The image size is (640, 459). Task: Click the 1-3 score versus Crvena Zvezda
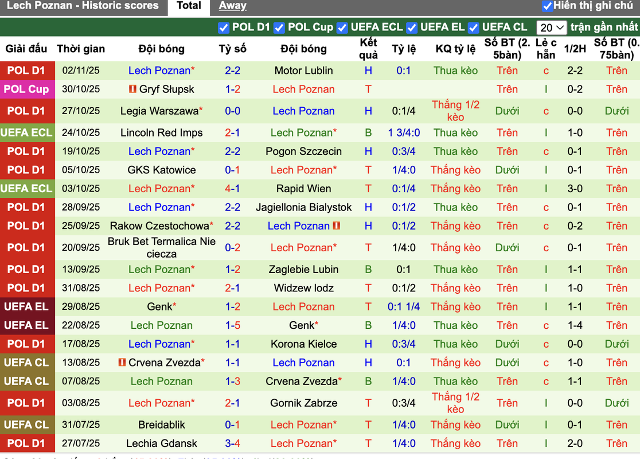[x=233, y=382]
